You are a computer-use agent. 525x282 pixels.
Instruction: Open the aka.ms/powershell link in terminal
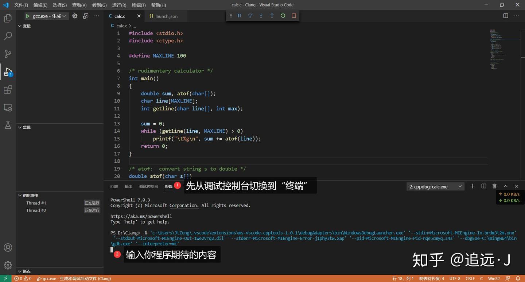(x=141, y=216)
